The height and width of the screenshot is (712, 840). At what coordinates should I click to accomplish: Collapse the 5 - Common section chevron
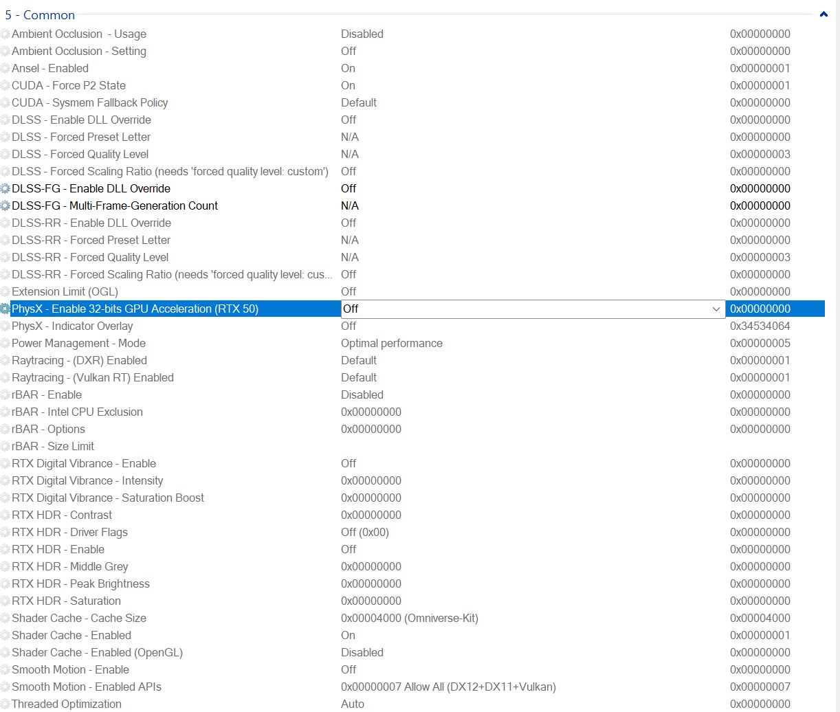click(x=824, y=14)
